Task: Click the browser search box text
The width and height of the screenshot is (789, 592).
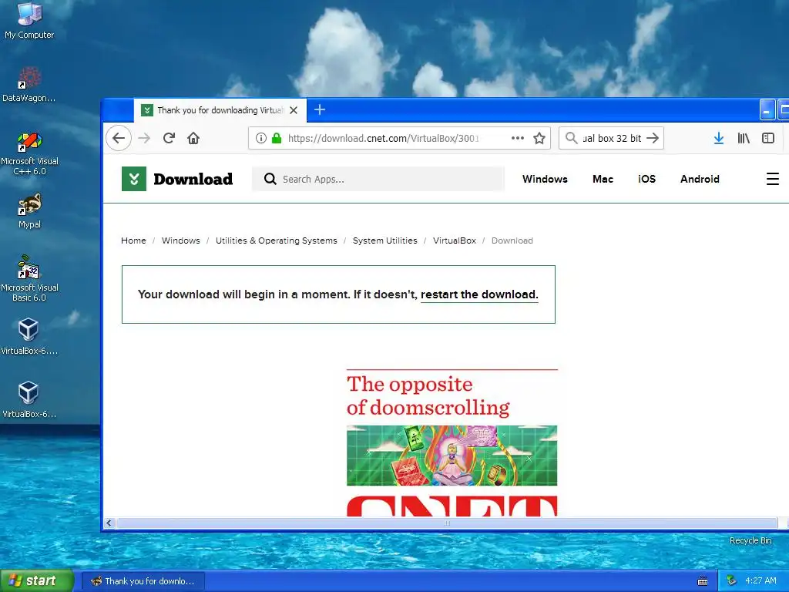Action: [612, 138]
